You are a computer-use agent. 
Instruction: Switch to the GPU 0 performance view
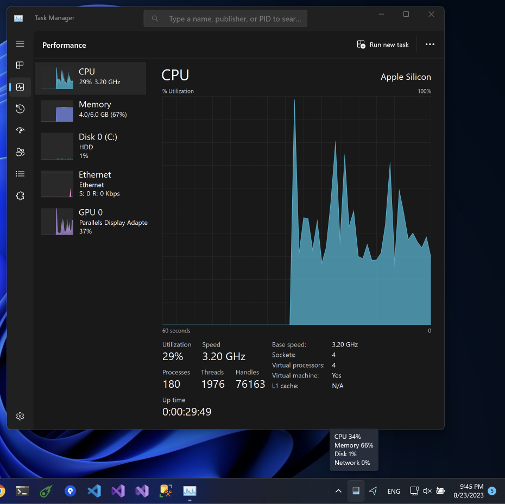click(91, 221)
